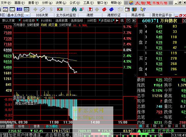Image resolution: width=186 pixels, height=137 pixels.
Task: Click the blue grid chart icon after RSI
Action: coord(27,9)
